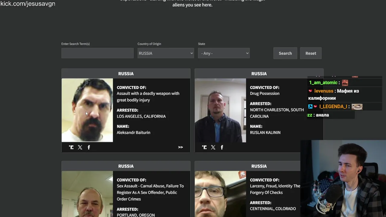
Task: Click PORTLAND, OREGON arrest location text
Action: click(136, 215)
